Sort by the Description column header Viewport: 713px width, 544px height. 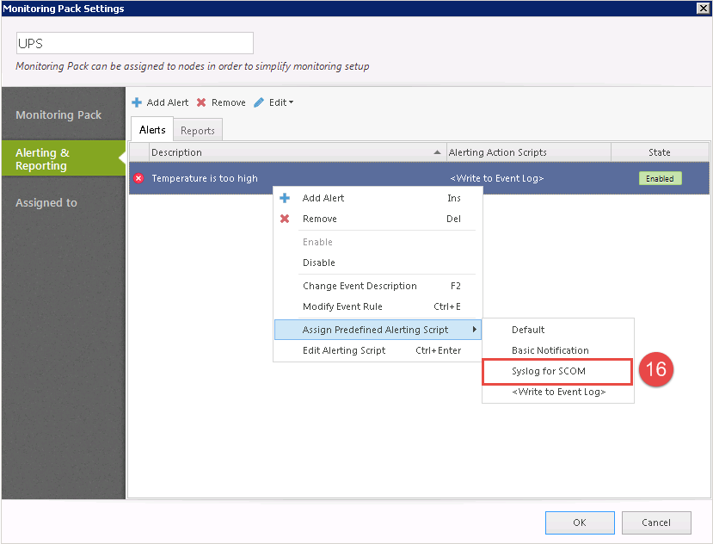tap(298, 152)
